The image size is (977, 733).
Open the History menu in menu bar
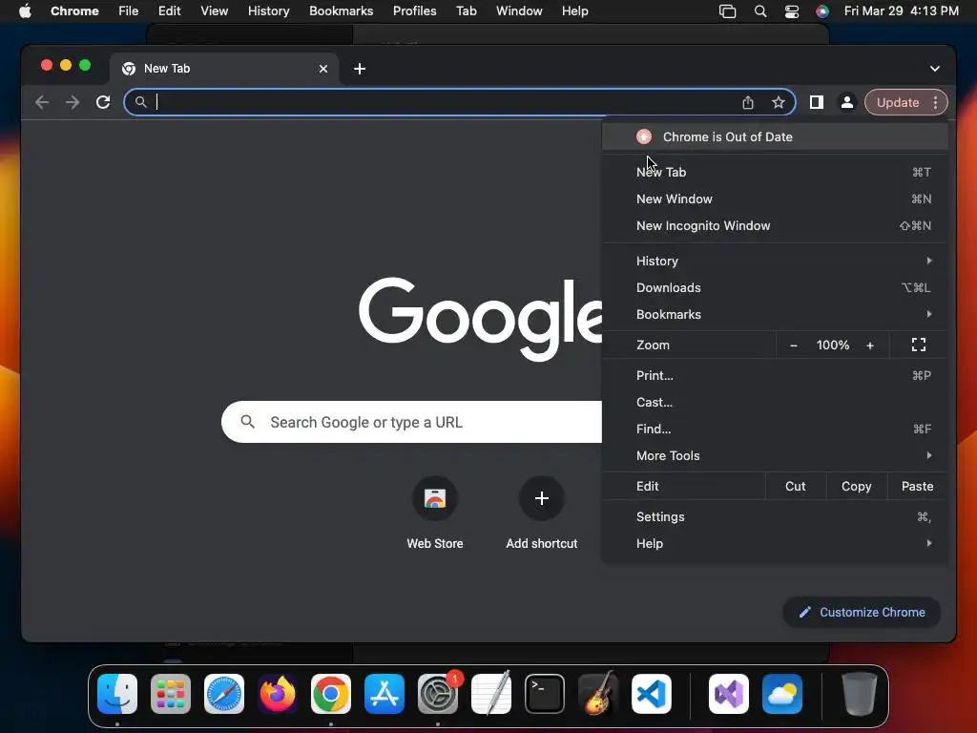click(x=268, y=11)
